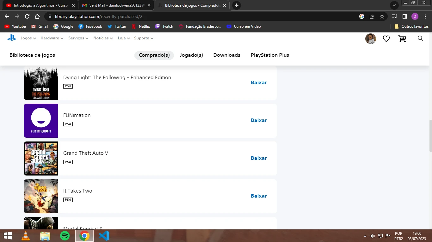Click the search magnifier icon
Viewport: 432px width, 242px height.
(420, 38)
